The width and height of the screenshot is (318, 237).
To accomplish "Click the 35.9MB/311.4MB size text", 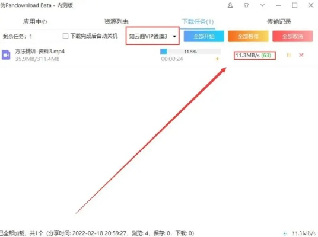I will pyautogui.click(x=37, y=59).
